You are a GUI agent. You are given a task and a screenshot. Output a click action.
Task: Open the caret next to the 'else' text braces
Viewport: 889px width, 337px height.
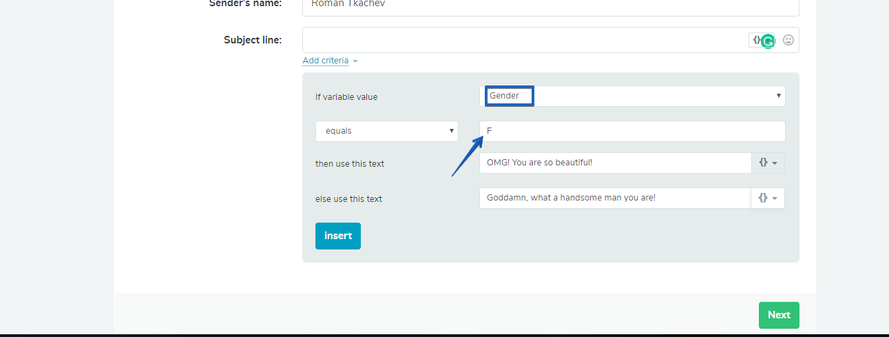click(775, 198)
